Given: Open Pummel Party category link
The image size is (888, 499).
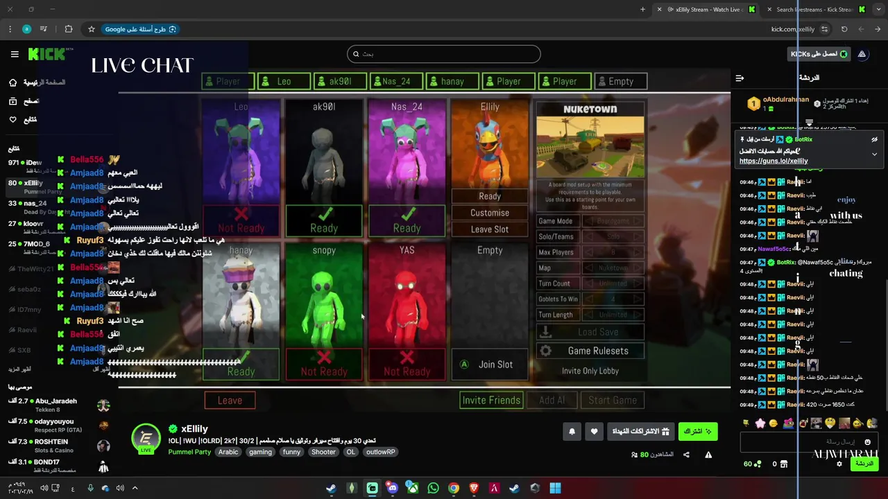Looking at the screenshot, I should [x=189, y=452].
